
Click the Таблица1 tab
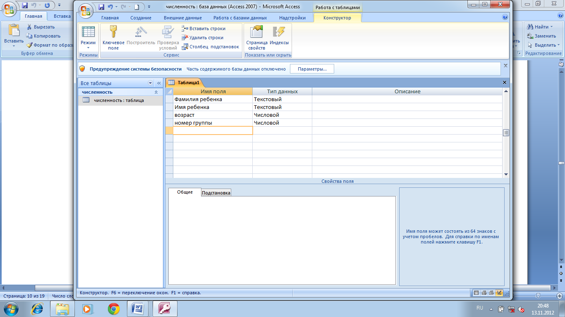pyautogui.click(x=184, y=83)
